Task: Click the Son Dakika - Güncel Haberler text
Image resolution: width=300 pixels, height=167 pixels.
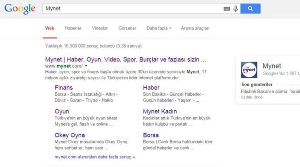Action: 173,97
